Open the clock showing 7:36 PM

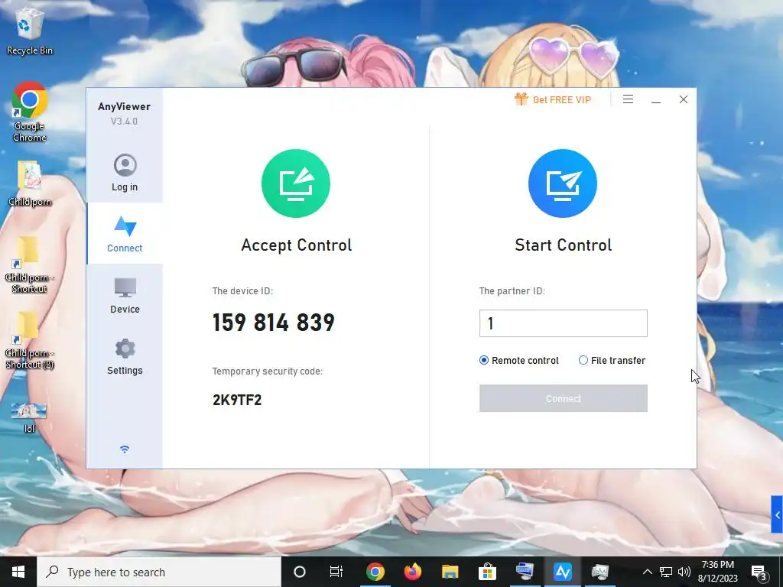click(x=717, y=572)
